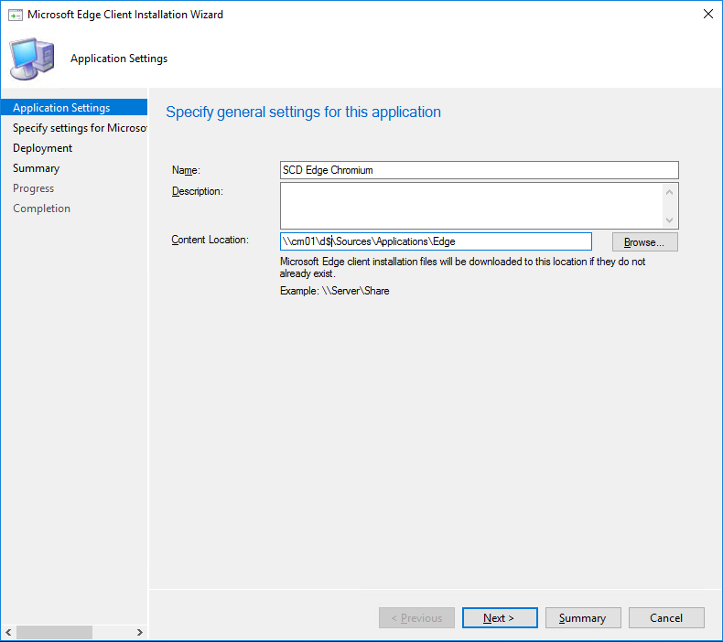
Task: Select Completion step in sidebar
Action: (x=41, y=209)
